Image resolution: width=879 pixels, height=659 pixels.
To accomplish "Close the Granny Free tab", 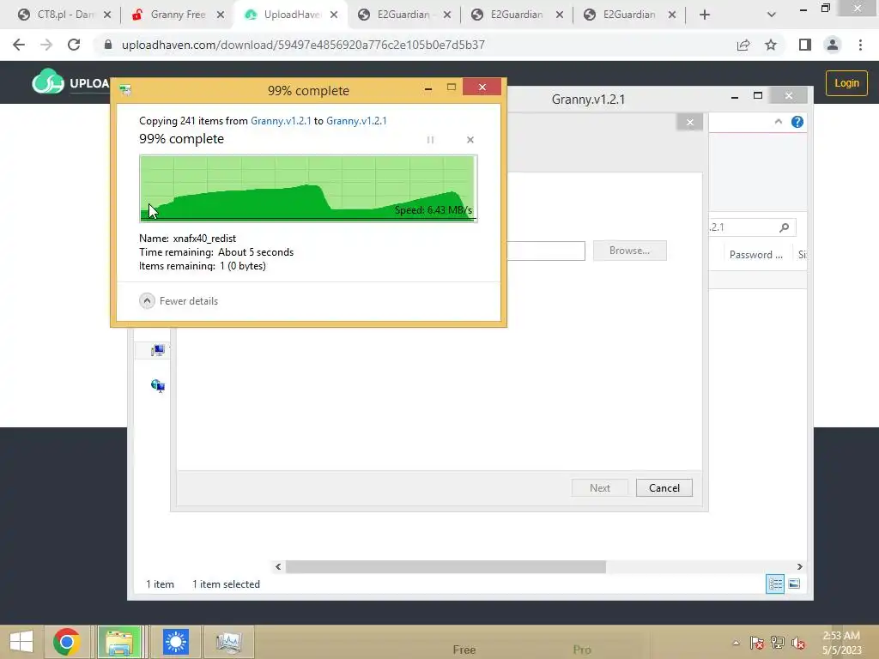I will click(x=221, y=15).
